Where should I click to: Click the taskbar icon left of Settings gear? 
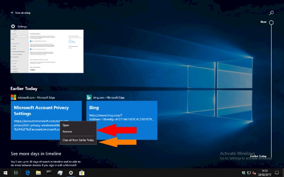point(60,173)
